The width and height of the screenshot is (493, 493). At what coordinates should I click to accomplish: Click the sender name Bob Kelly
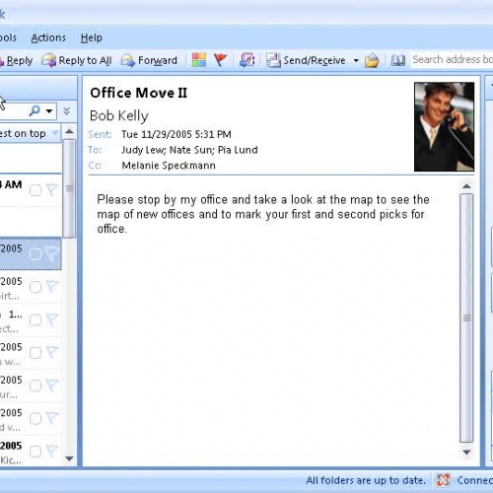point(119,115)
